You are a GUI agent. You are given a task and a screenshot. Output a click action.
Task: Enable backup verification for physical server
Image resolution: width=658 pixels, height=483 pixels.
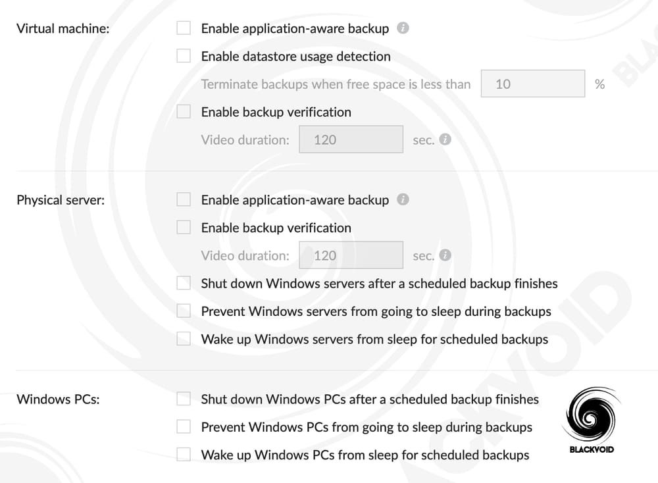(x=183, y=226)
